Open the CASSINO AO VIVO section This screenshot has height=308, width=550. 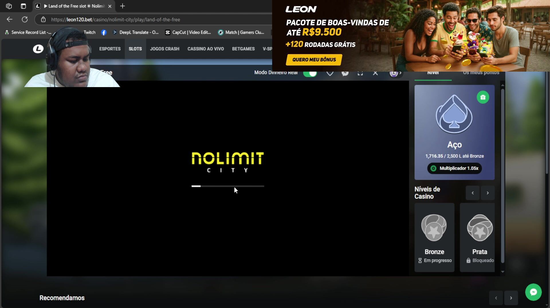(x=206, y=49)
